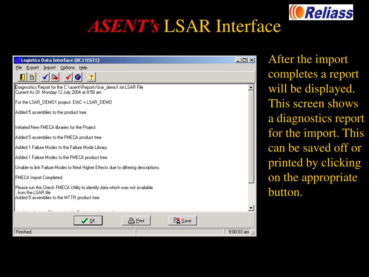
Task: Click the blue checkmark toolbar icon
Action: click(45, 77)
